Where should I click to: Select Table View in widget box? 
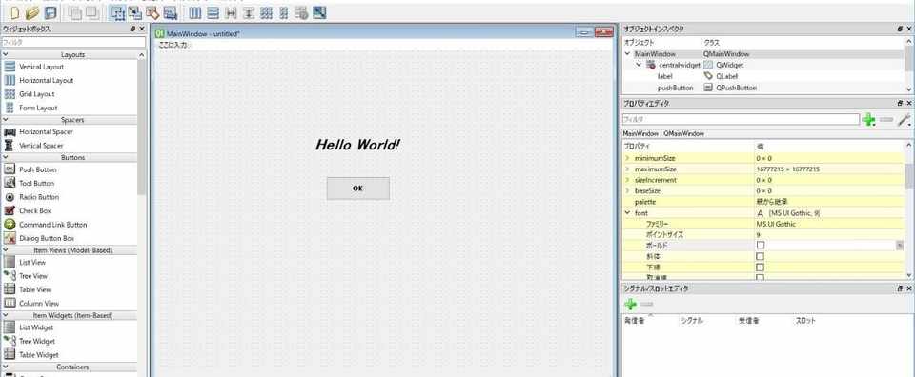34,289
